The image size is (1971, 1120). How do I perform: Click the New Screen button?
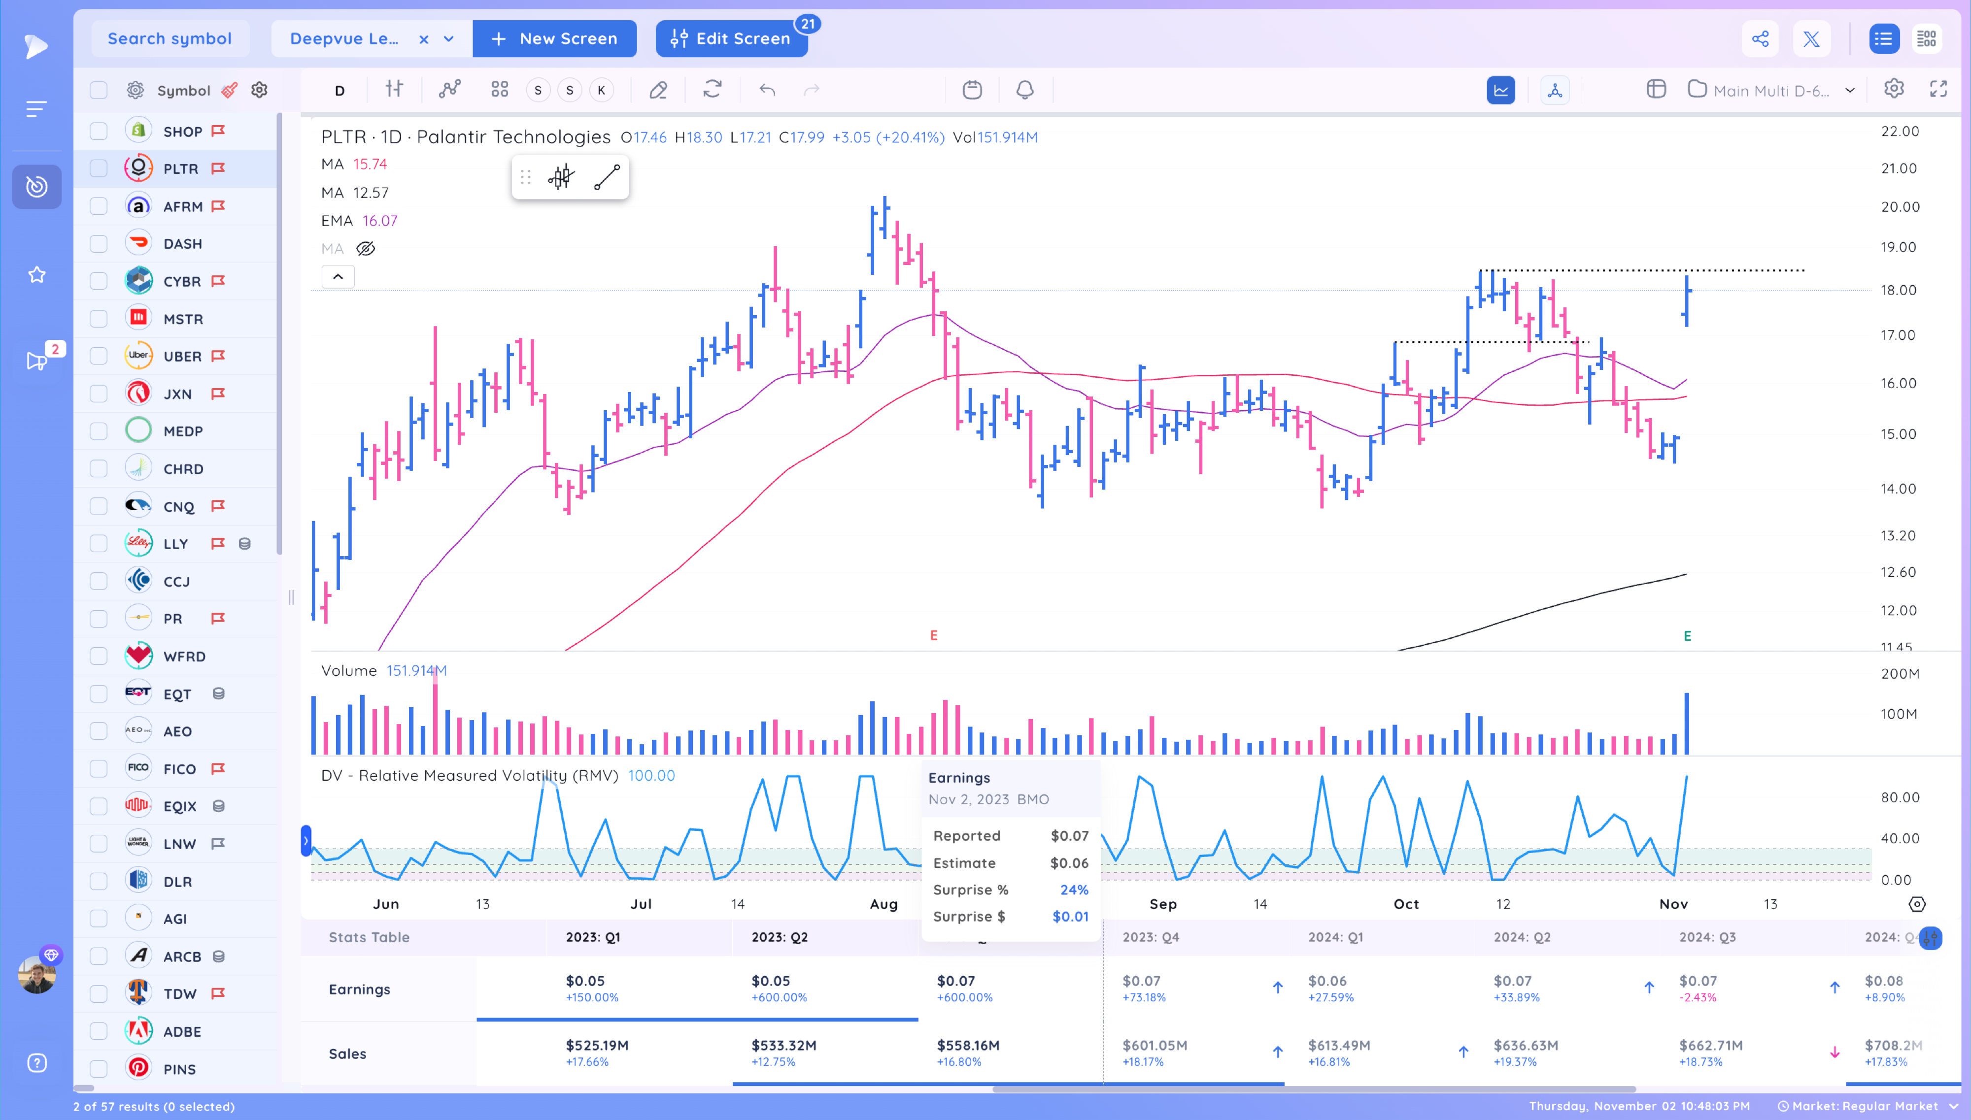pos(555,38)
